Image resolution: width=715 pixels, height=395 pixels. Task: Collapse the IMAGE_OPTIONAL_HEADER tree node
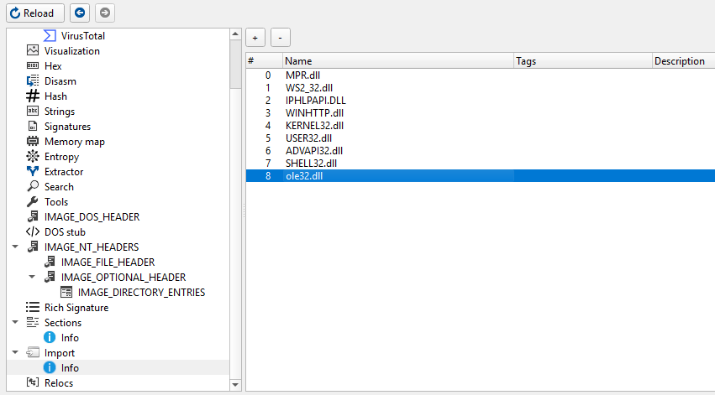[32, 278]
